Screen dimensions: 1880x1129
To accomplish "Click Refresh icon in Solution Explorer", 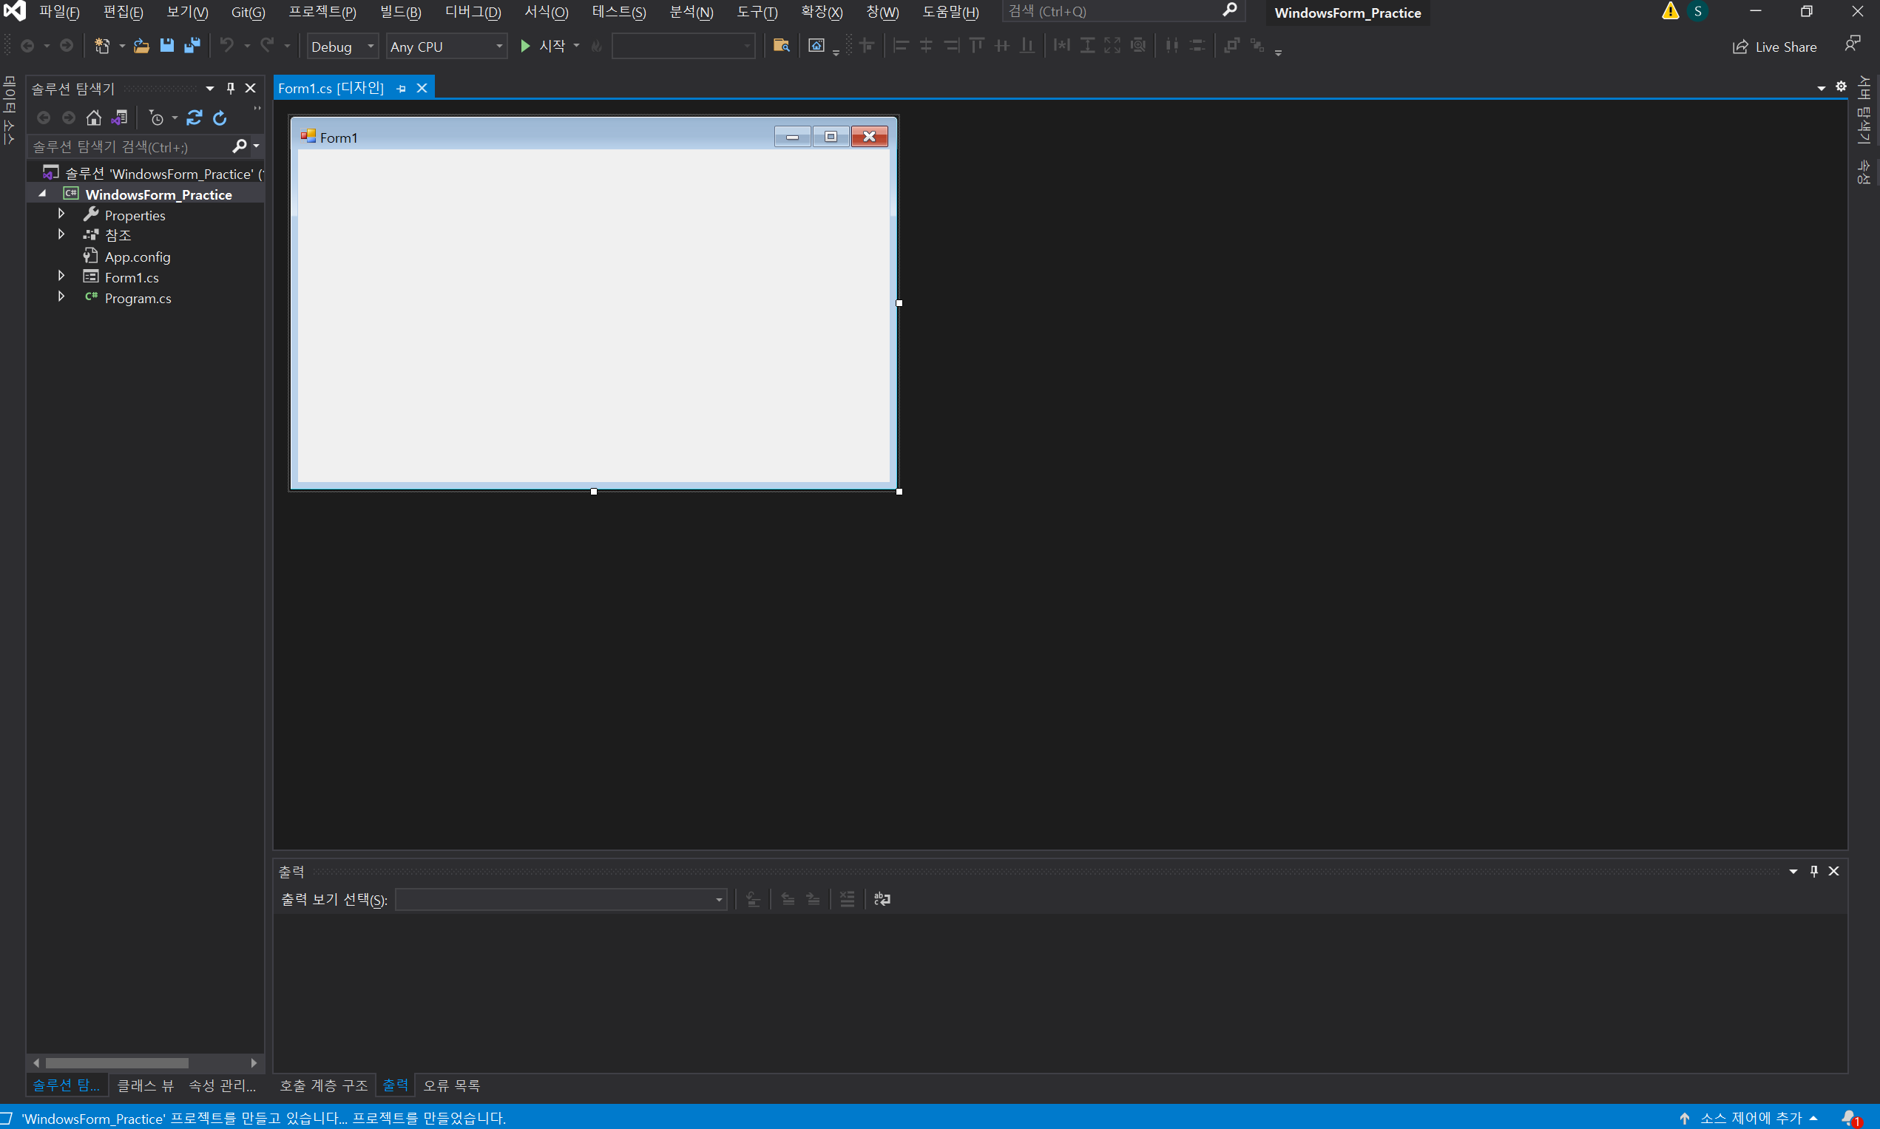I will coord(220,118).
